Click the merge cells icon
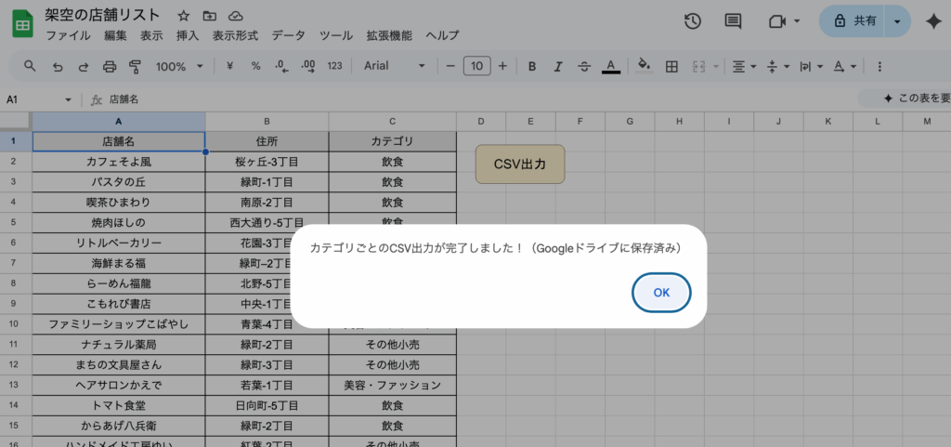Image resolution: width=951 pixels, height=447 pixels. coord(698,67)
